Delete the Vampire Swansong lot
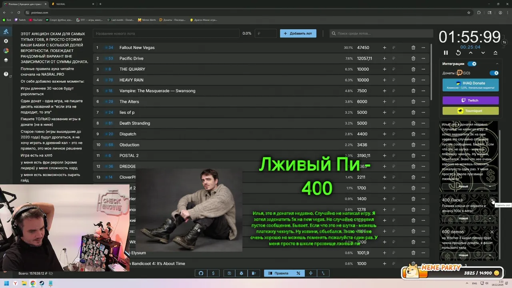512x288 pixels. point(413,91)
